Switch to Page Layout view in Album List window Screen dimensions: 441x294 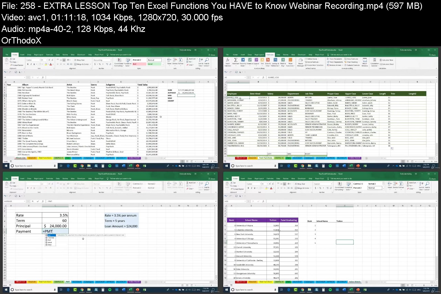coord(187,161)
